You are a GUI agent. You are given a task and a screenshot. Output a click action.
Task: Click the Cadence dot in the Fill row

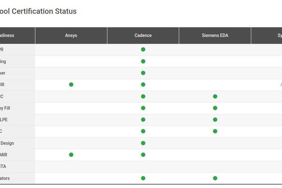click(143, 108)
